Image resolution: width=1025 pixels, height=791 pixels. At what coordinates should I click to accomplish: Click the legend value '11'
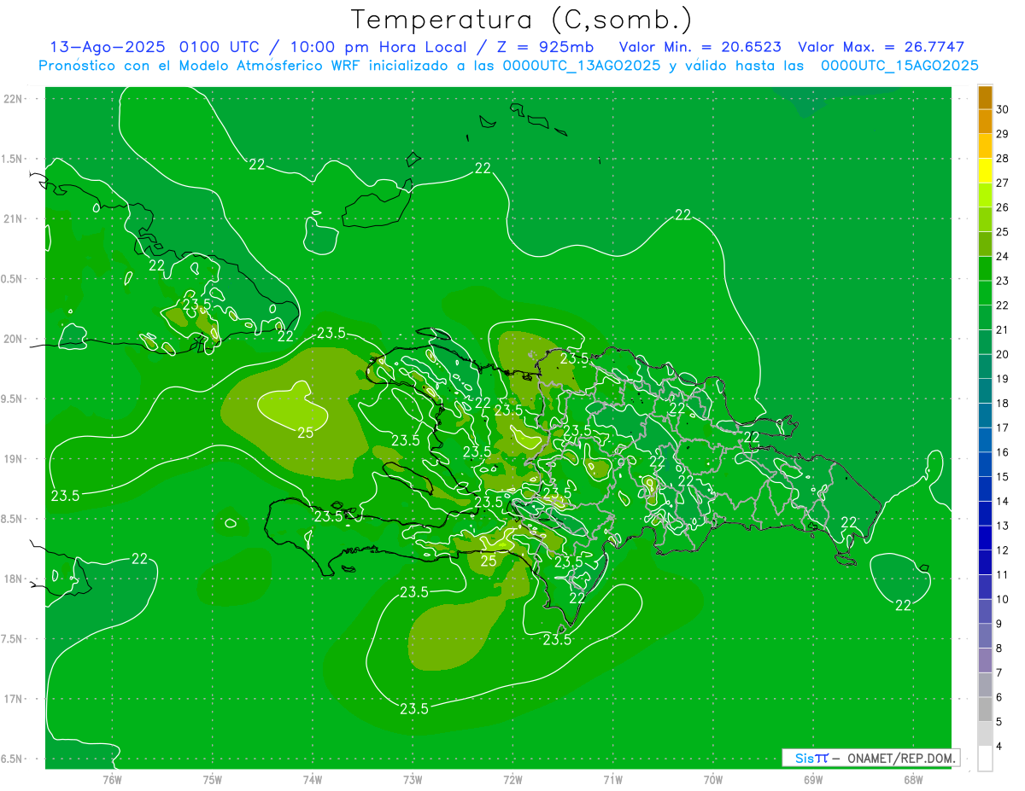(x=1003, y=575)
